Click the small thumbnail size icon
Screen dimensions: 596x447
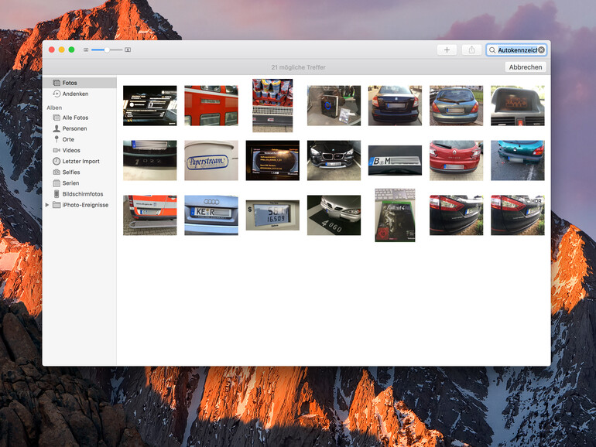point(86,49)
